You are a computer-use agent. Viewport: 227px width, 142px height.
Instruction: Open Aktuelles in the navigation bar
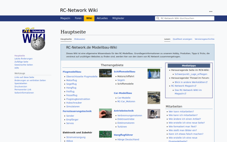point(102,18)
